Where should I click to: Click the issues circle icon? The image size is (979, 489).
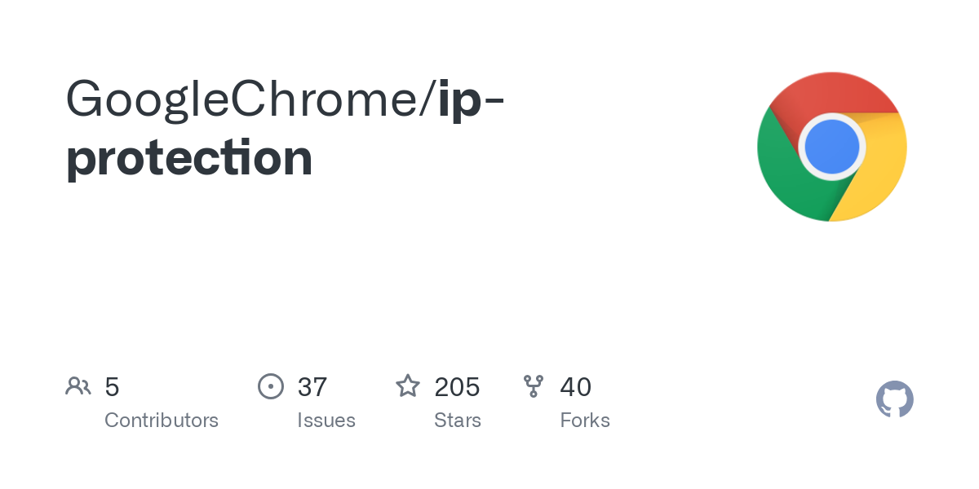pos(271,386)
